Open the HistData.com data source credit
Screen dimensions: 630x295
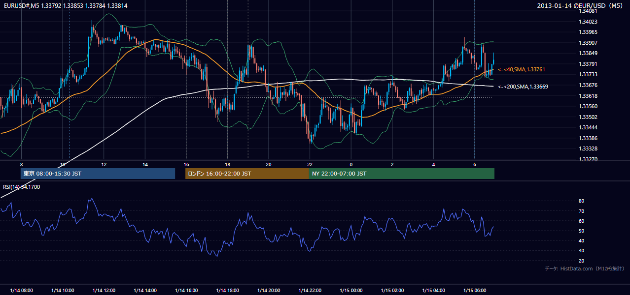click(x=584, y=268)
